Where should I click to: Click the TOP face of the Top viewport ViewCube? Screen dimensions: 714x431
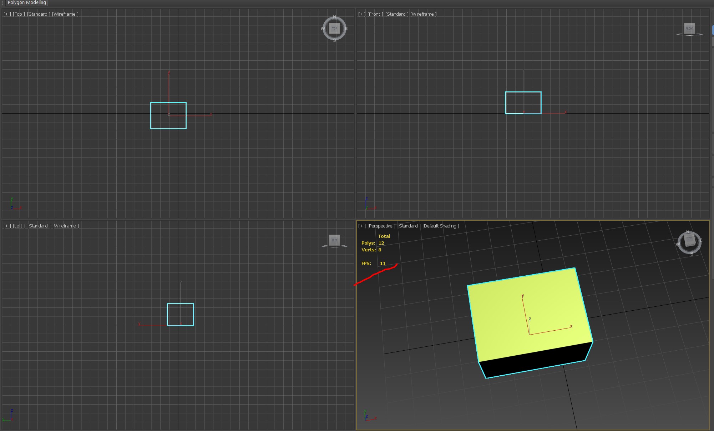pos(334,29)
